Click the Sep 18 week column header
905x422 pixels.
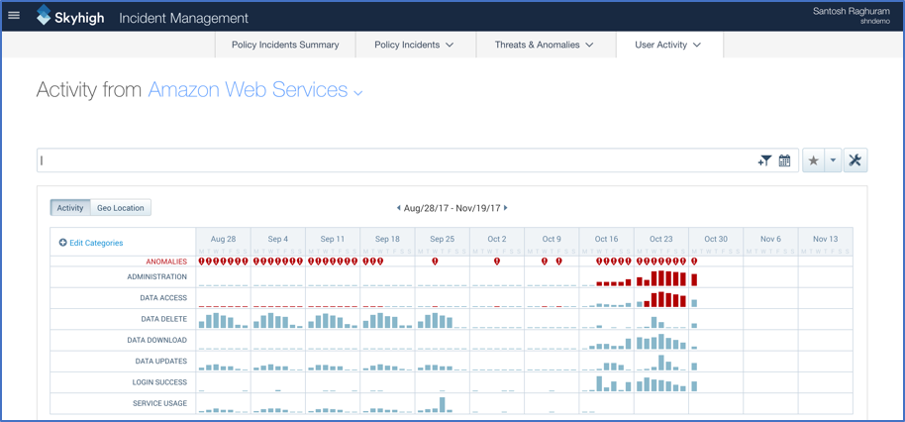(x=387, y=239)
